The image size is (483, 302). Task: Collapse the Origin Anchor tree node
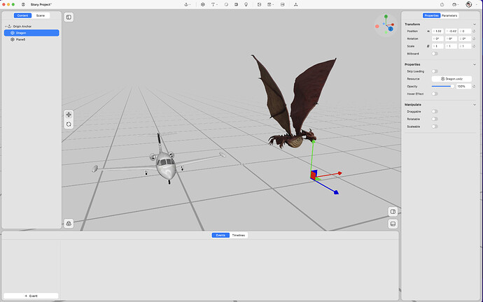pos(6,26)
